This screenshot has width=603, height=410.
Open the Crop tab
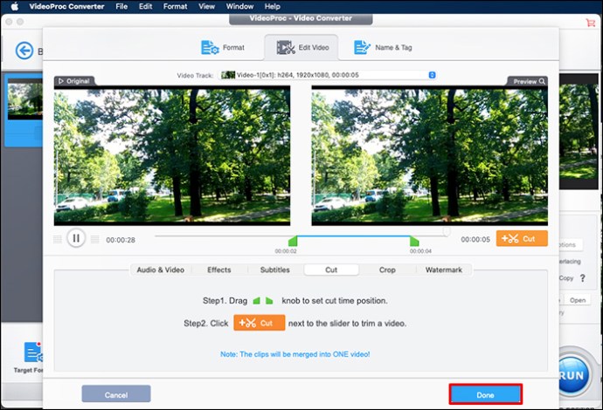387,270
